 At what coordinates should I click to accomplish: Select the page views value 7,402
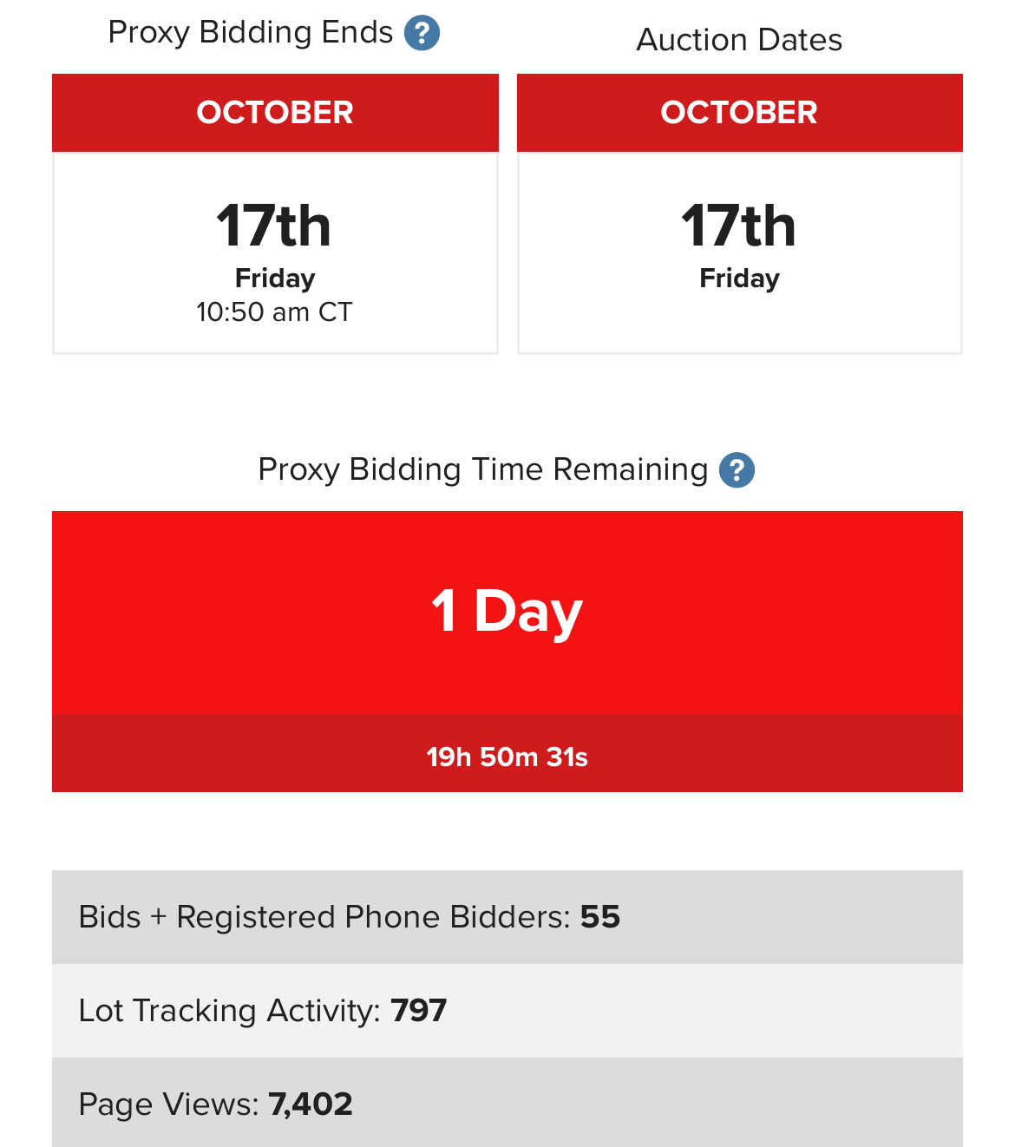(x=311, y=1104)
